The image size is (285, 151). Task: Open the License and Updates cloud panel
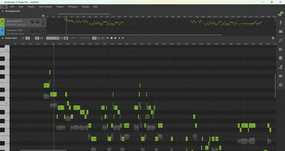tap(281, 76)
